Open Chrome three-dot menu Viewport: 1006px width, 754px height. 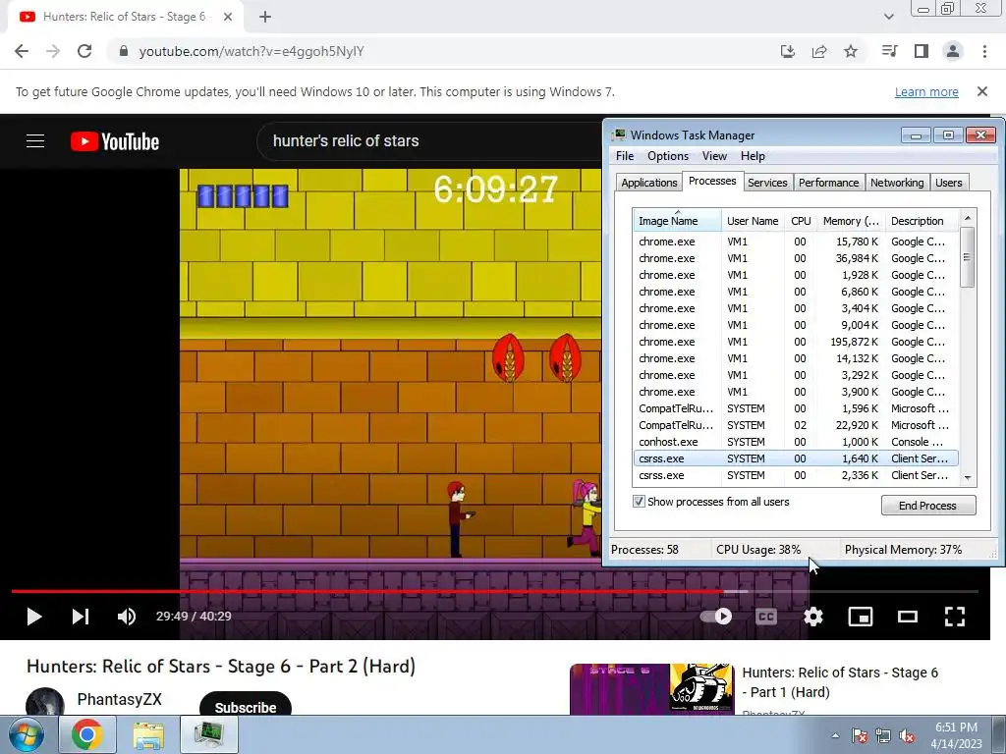pos(984,51)
